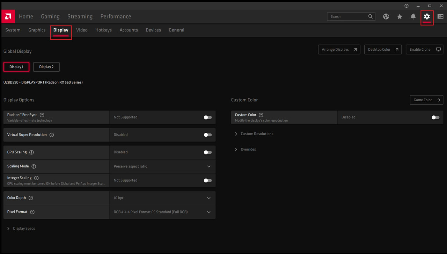The height and width of the screenshot is (254, 447).
Task: Enable Virtual Super Resolution switch
Action: (208, 135)
